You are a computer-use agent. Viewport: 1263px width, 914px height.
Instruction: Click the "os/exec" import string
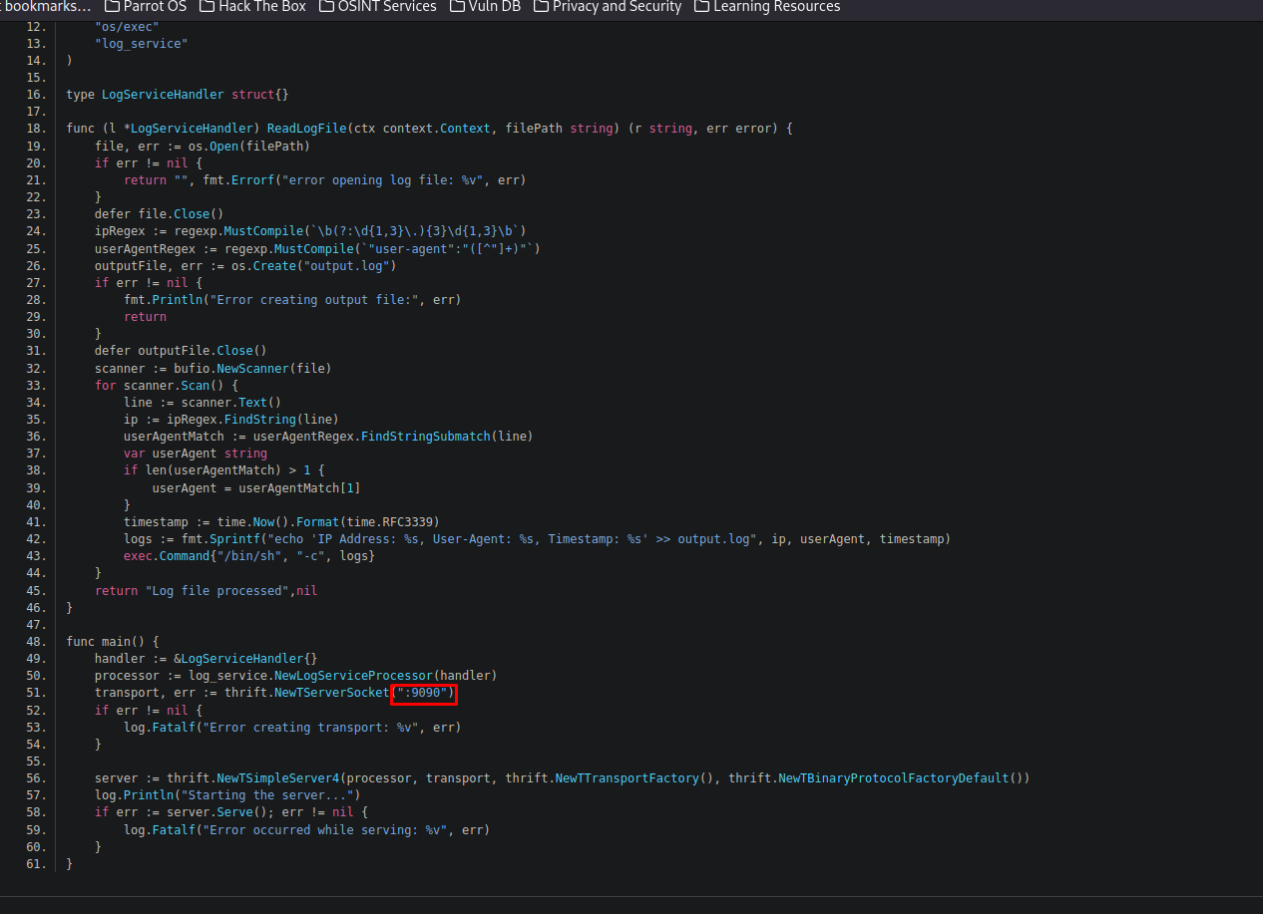point(127,26)
